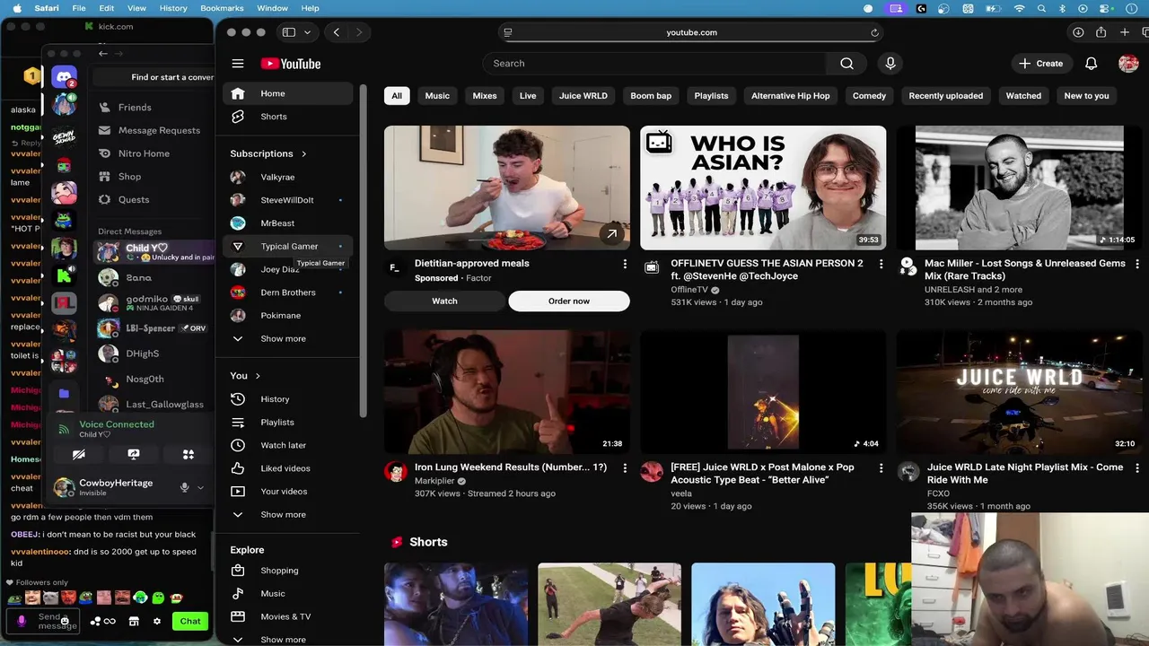Open macOS Control Center
Image resolution: width=1149 pixels, height=646 pixels.
tap(1105, 8)
